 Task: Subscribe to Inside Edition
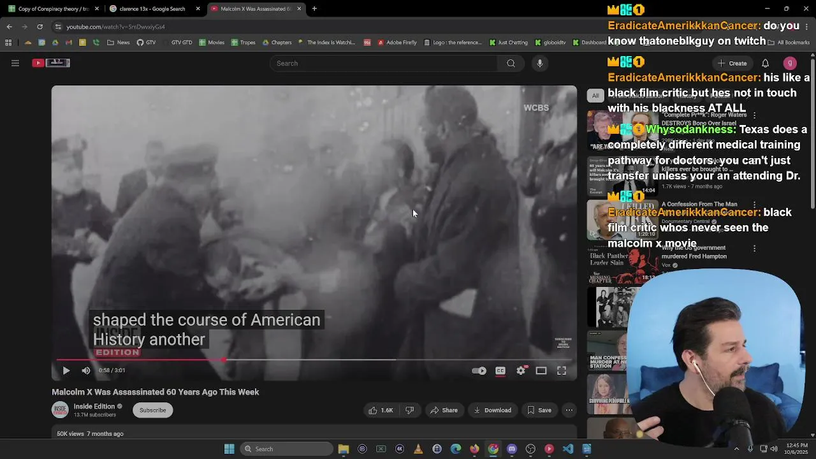click(153, 410)
